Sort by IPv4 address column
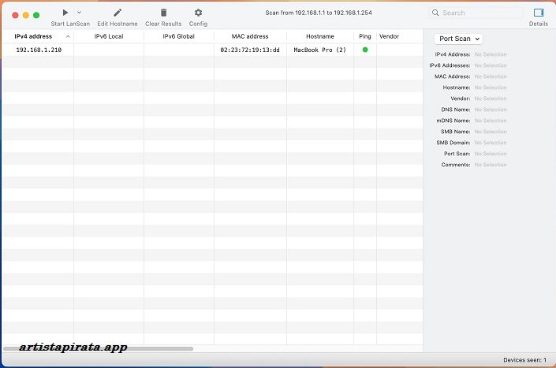The height and width of the screenshot is (368, 556). tap(35, 36)
